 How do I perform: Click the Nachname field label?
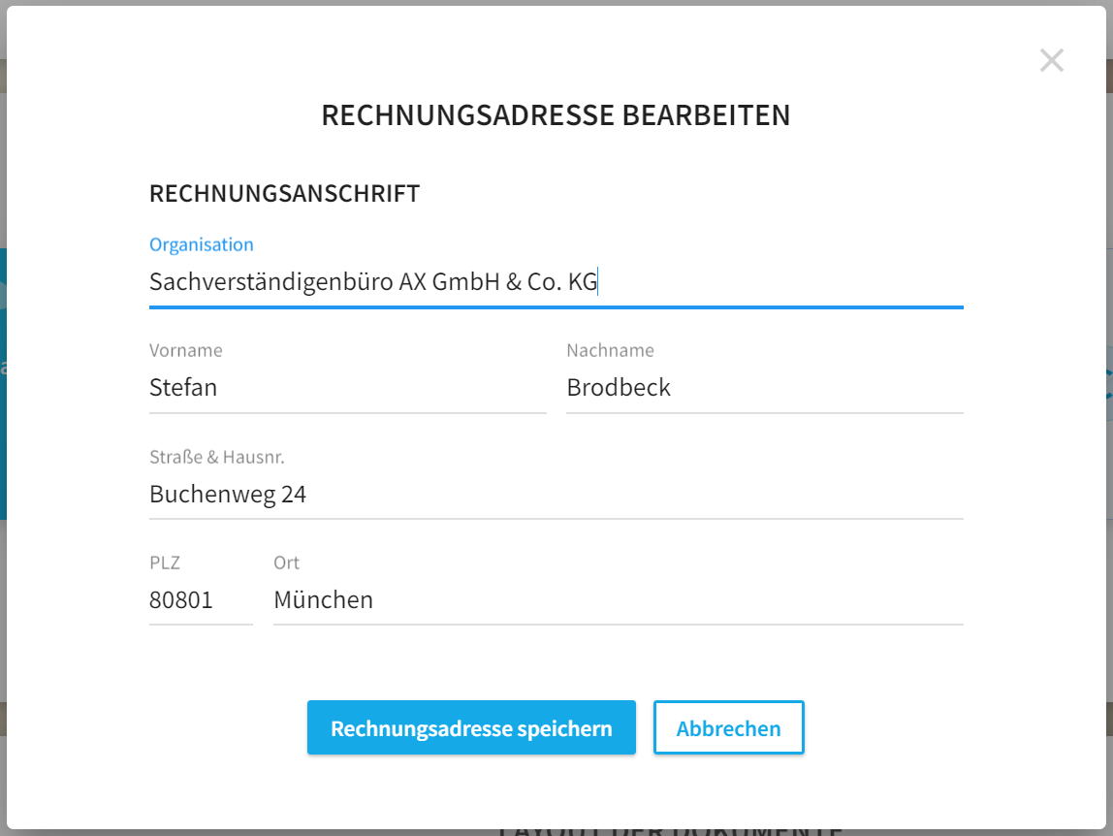coord(611,350)
